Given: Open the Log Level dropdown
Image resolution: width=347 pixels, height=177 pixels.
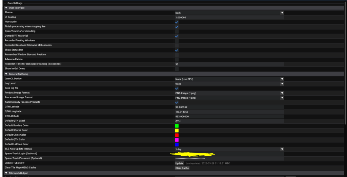Looking at the screenshot, I should coord(229,83).
